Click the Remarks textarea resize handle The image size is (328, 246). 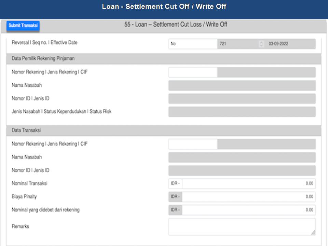[313, 232]
